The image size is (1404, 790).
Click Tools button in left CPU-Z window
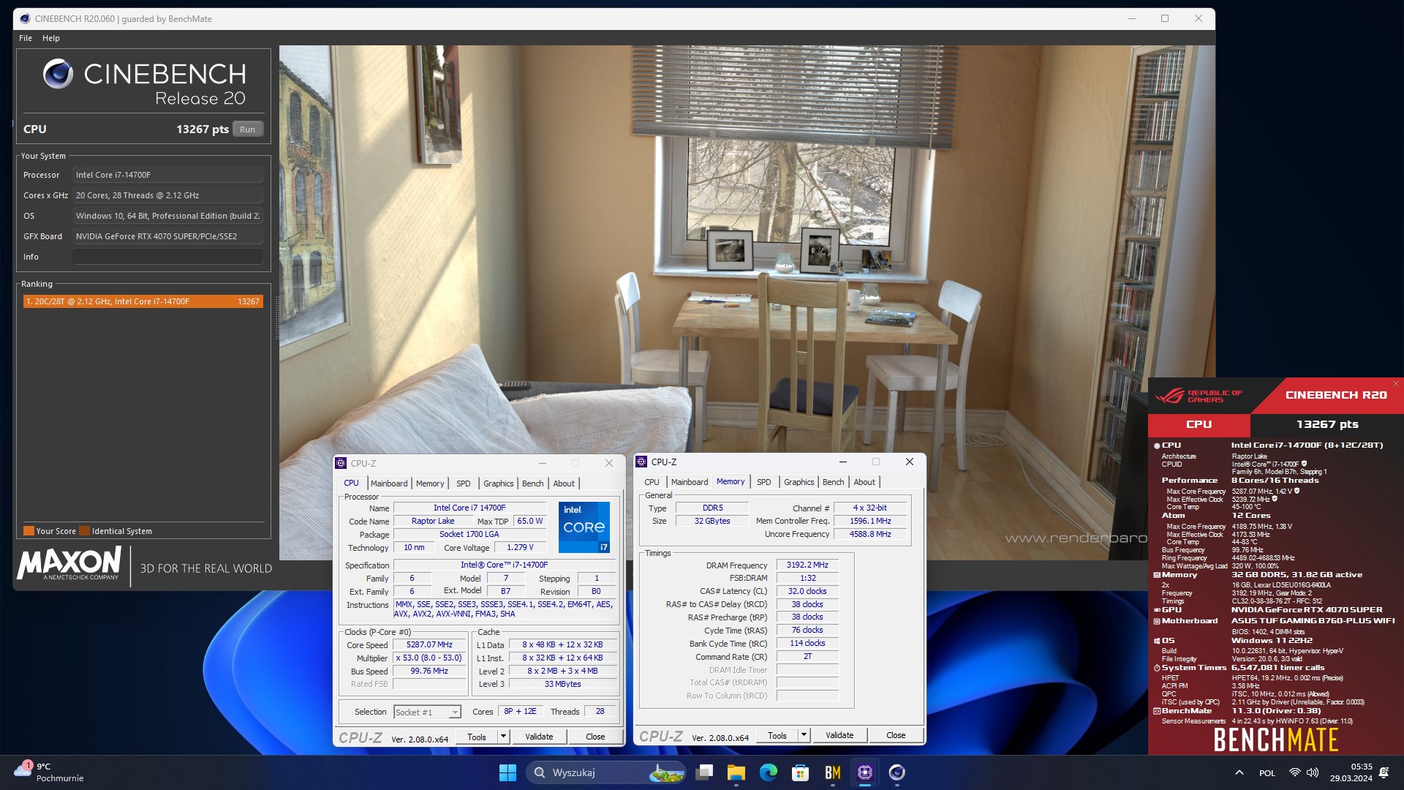(x=477, y=737)
